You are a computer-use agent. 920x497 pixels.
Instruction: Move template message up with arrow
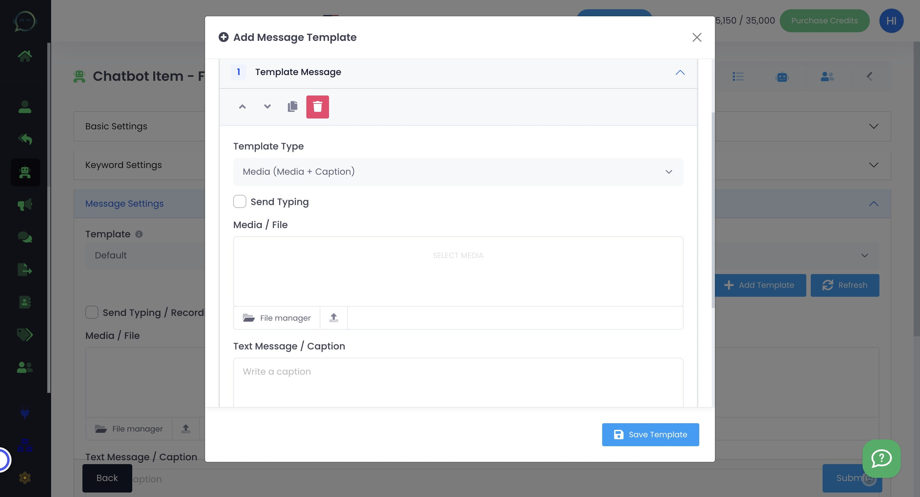pos(242,106)
